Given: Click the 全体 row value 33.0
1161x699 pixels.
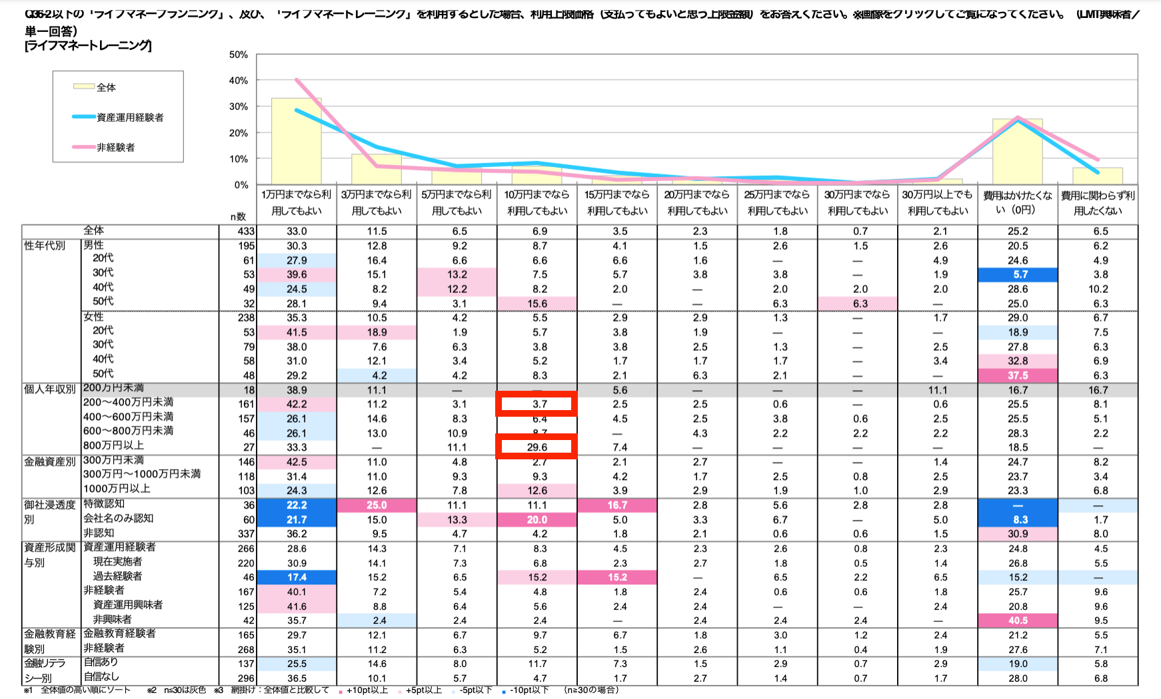Looking at the screenshot, I should [297, 231].
